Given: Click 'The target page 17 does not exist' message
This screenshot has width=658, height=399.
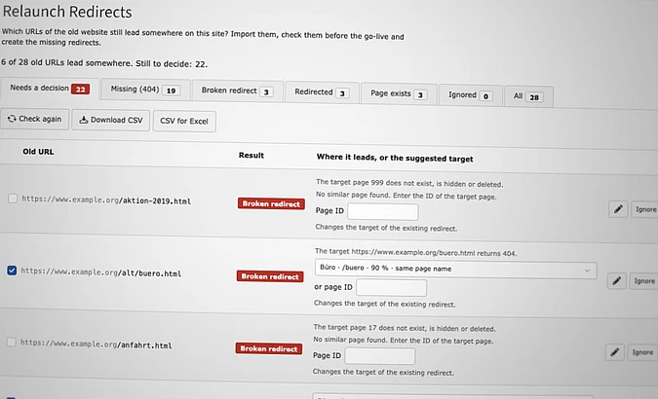Looking at the screenshot, I should 405,328.
